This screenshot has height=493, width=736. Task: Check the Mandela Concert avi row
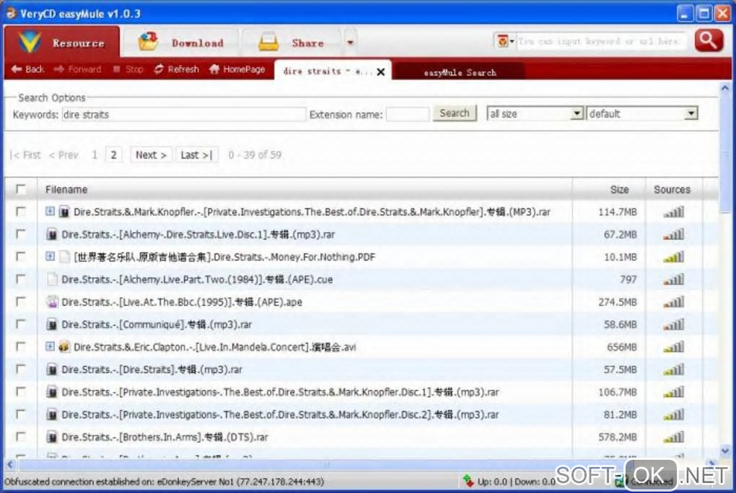21,346
